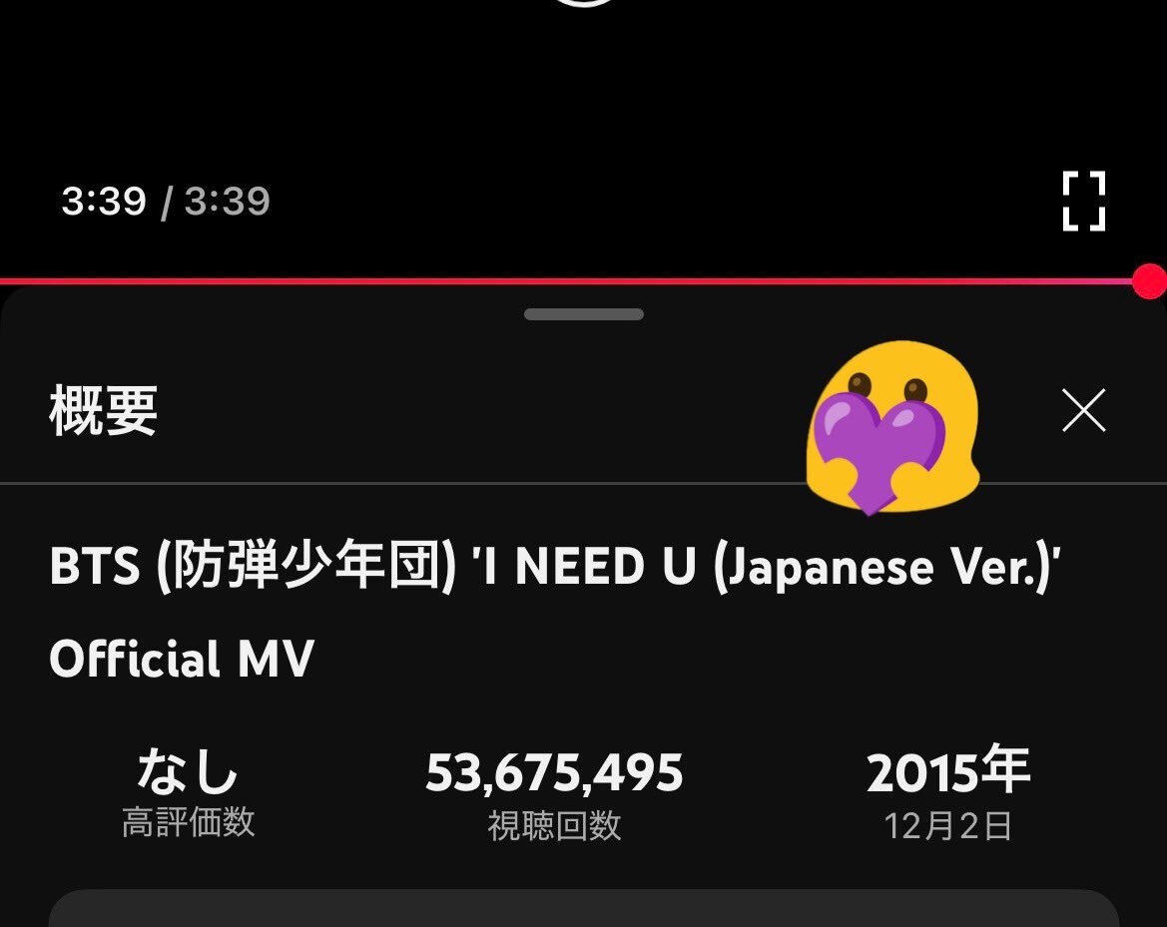Screen dimensions: 1167x927
Task: Tap the 53,675,495 view count
Action: click(x=554, y=772)
